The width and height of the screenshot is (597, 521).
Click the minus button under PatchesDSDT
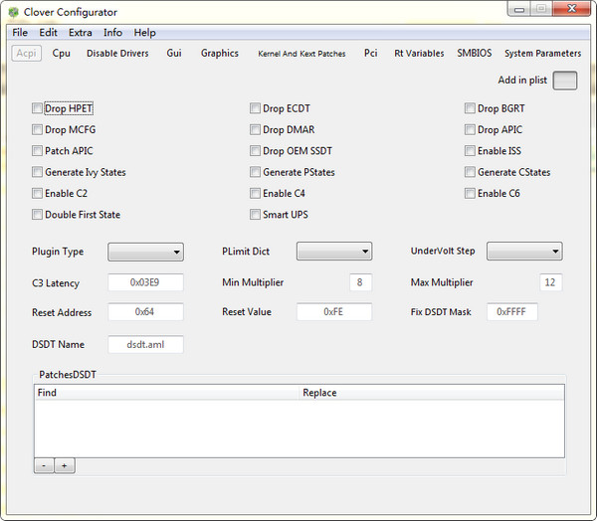(x=44, y=465)
